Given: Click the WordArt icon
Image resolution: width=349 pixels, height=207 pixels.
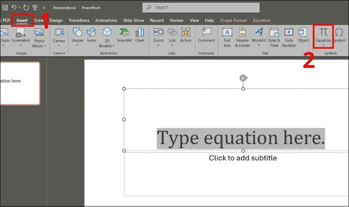Looking at the screenshot, I should tap(259, 32).
